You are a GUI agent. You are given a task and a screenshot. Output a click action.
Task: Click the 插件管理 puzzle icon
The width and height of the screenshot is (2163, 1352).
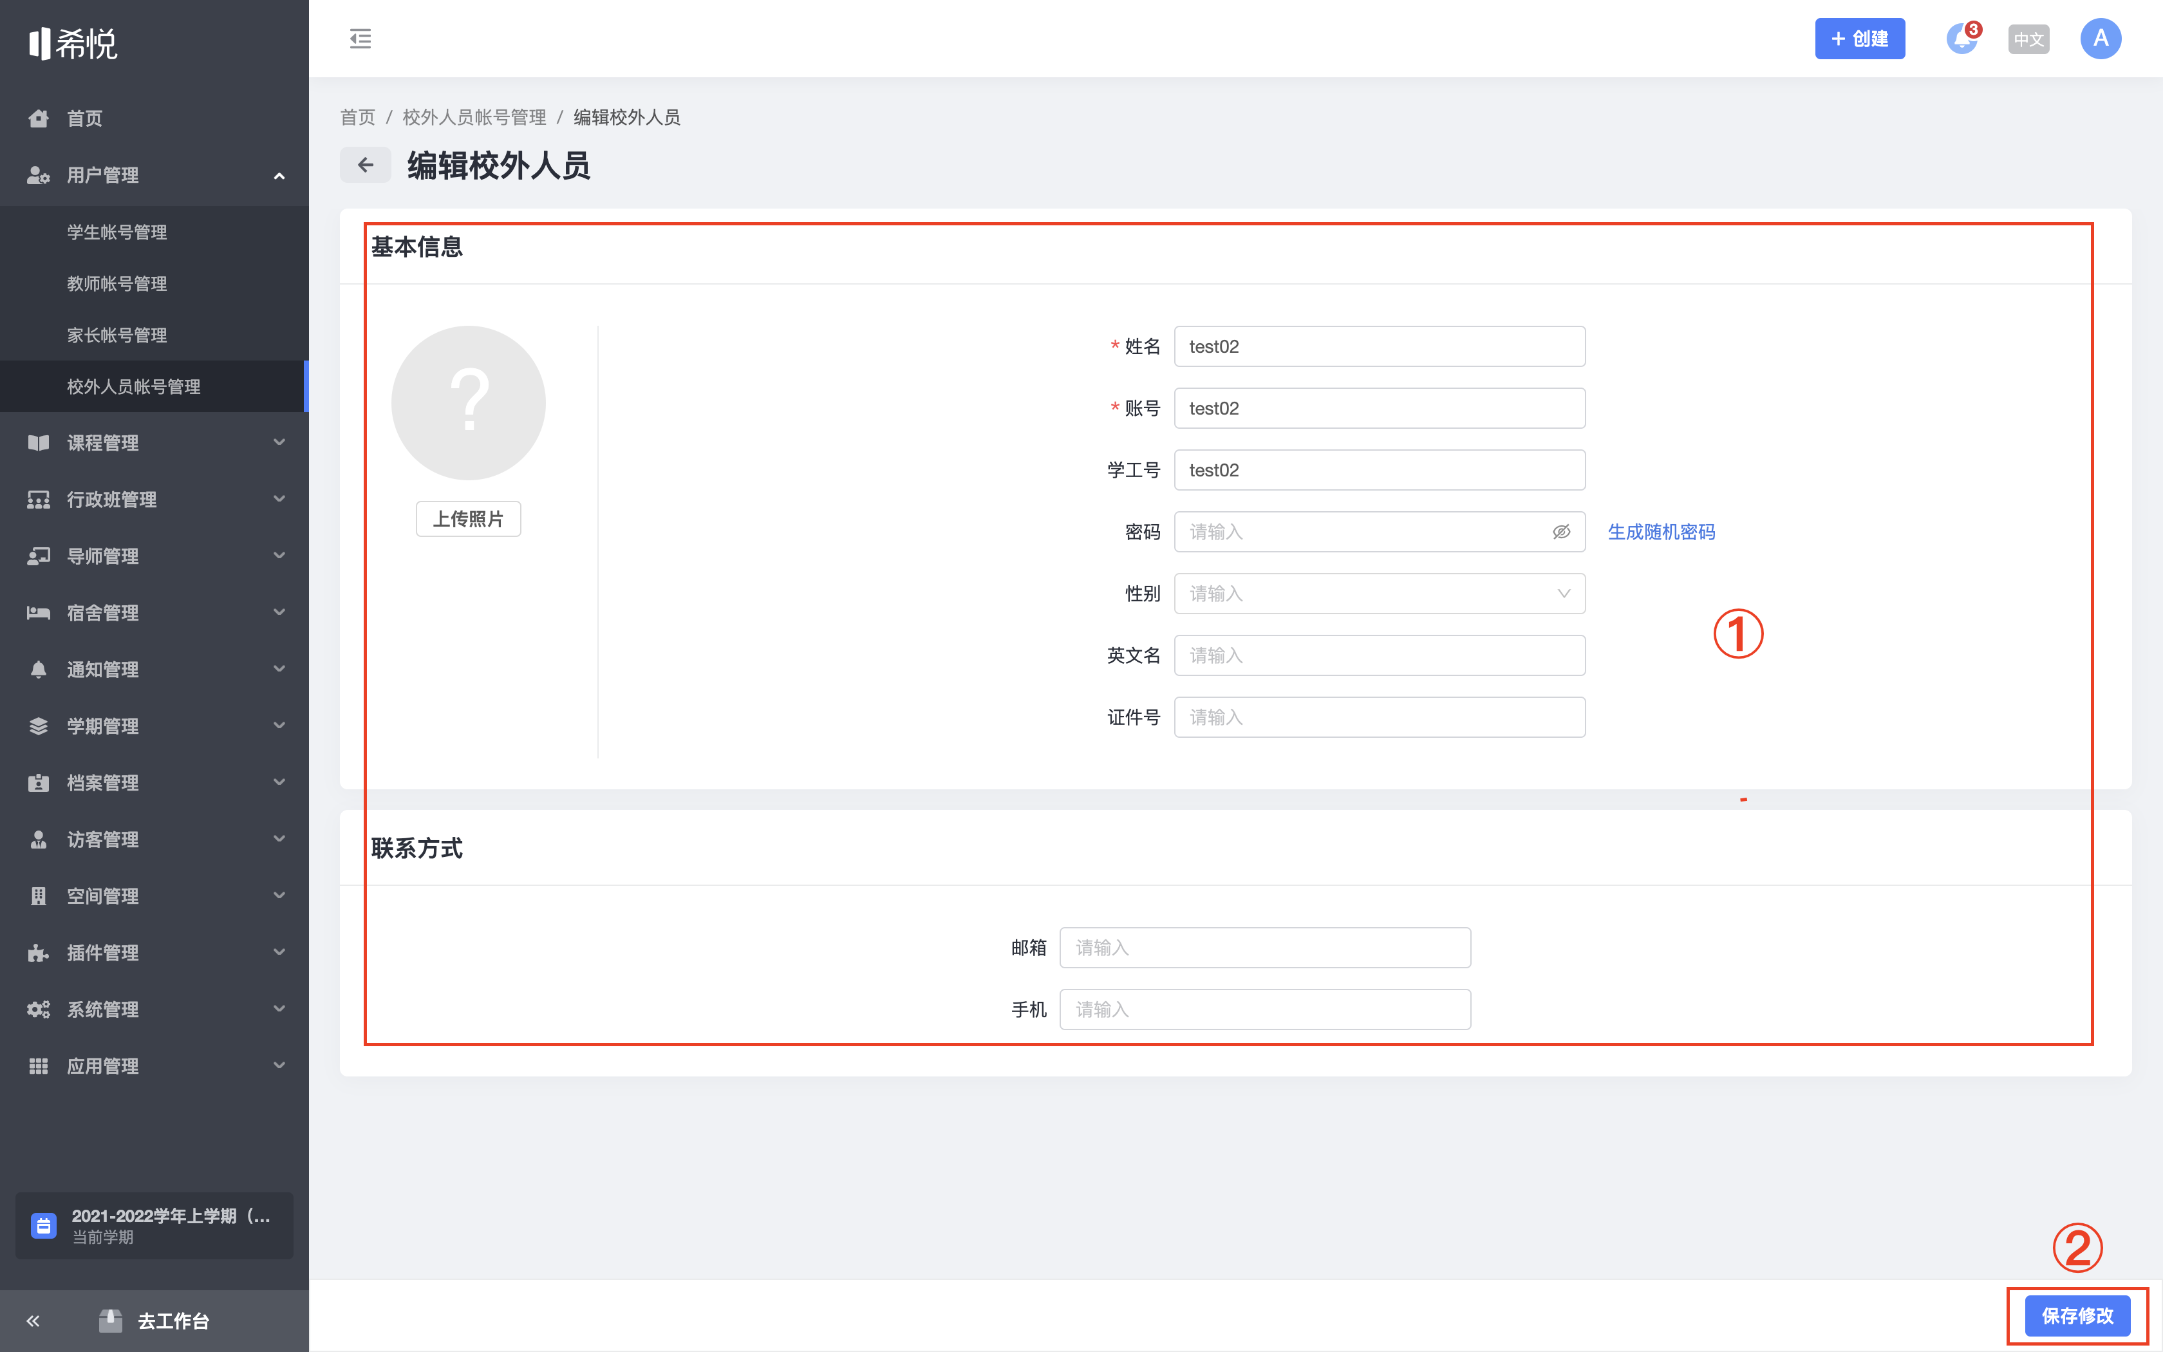pyautogui.click(x=39, y=952)
